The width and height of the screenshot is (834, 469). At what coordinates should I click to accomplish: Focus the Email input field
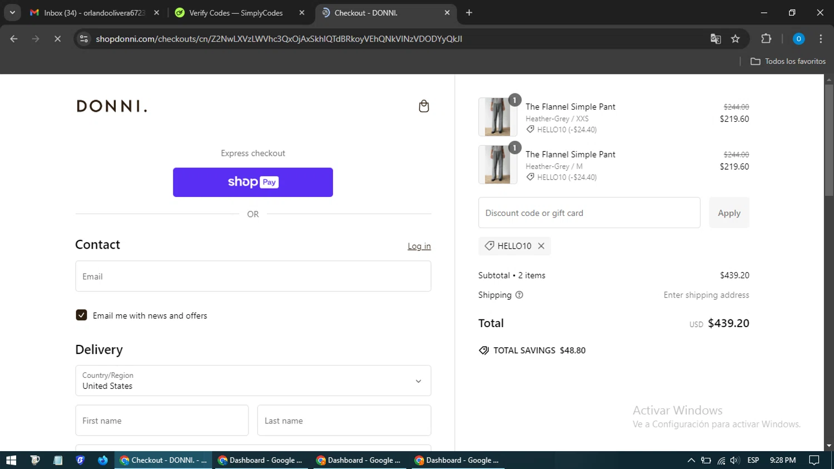point(253,277)
